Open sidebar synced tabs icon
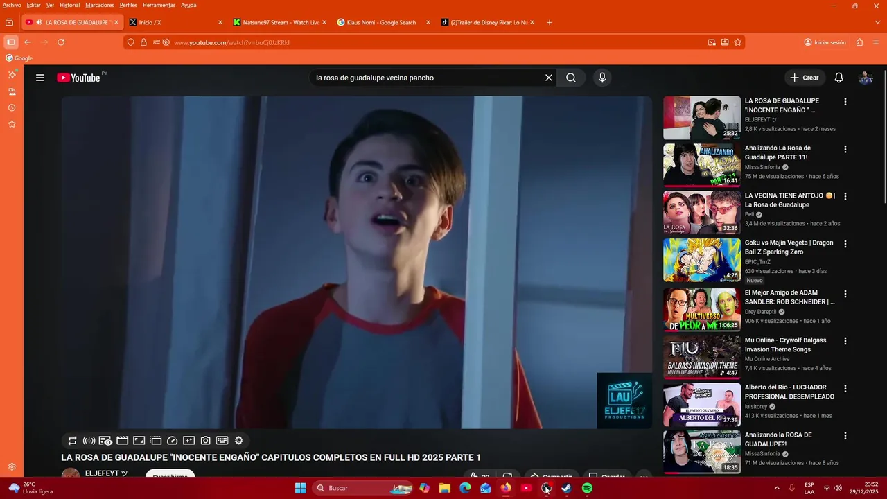The image size is (887, 499). [12, 91]
